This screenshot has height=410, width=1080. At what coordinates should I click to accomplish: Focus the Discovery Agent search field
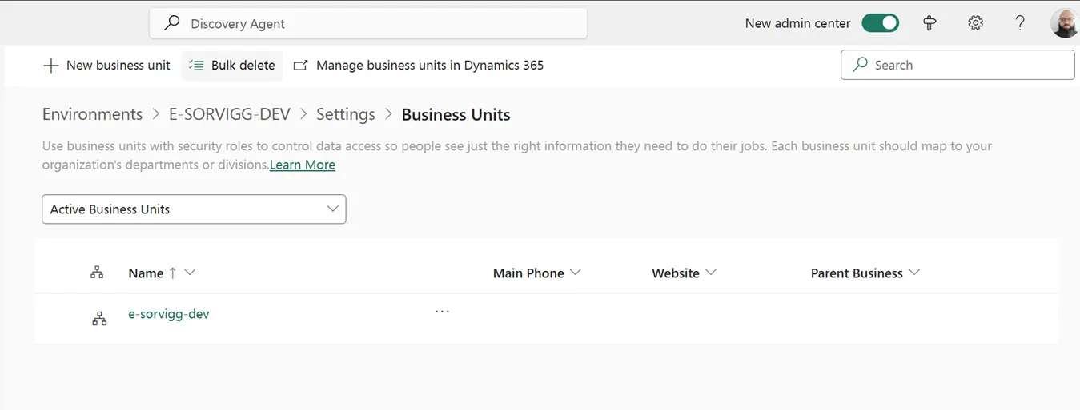pos(368,23)
